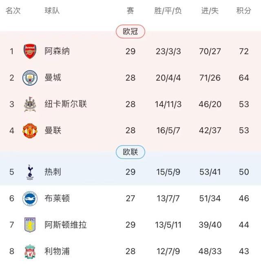Tap the Manchester United crest icon

point(30,131)
